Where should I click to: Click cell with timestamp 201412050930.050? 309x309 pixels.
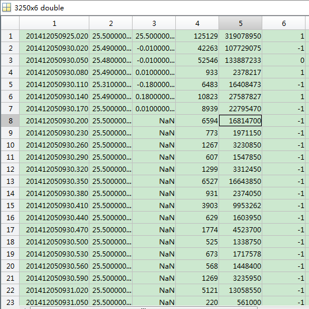[54, 60]
